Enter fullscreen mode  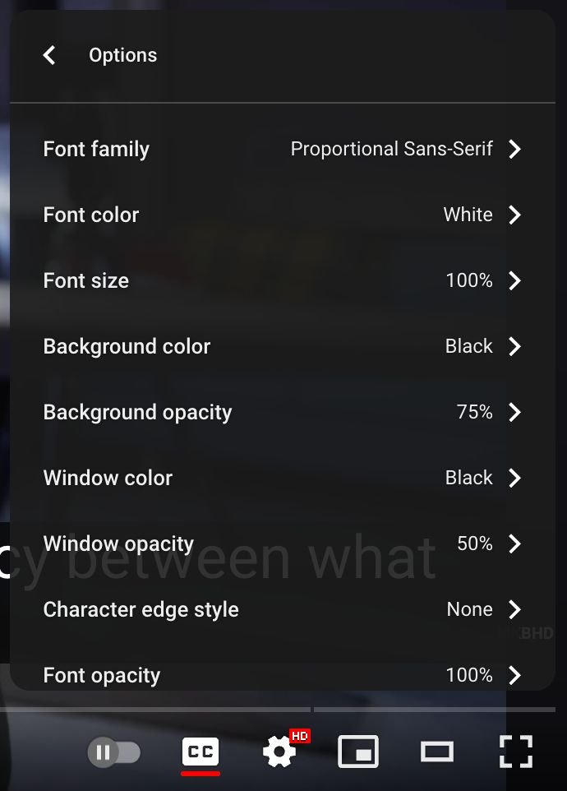pyautogui.click(x=516, y=751)
